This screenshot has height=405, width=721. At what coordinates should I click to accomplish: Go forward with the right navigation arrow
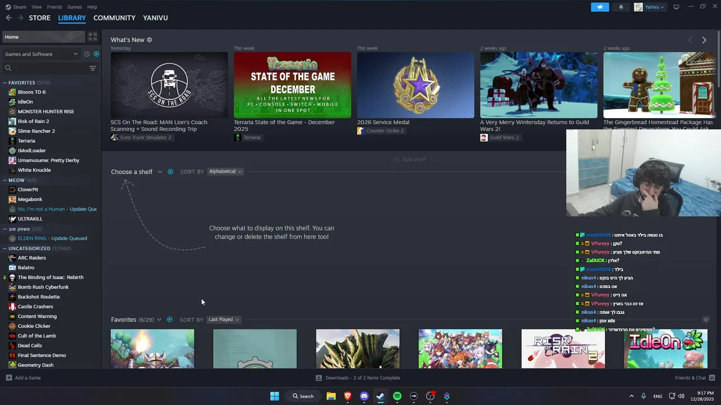click(20, 18)
